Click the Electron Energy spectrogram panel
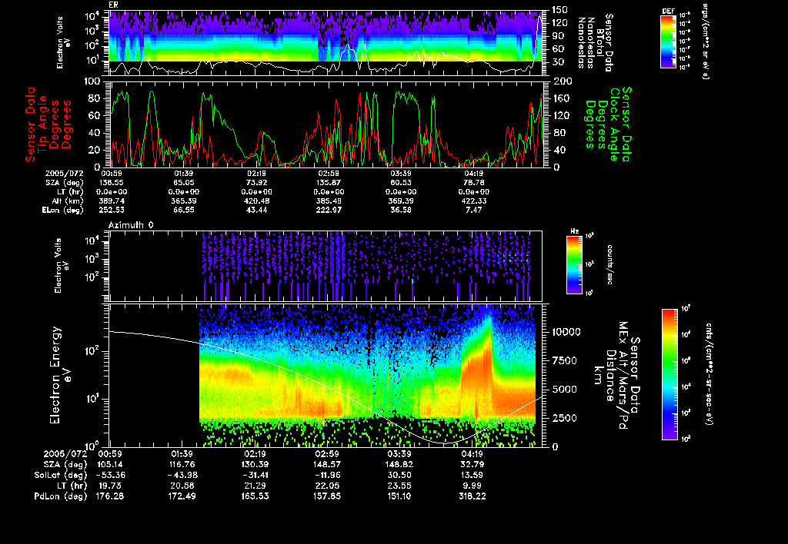 click(x=326, y=375)
